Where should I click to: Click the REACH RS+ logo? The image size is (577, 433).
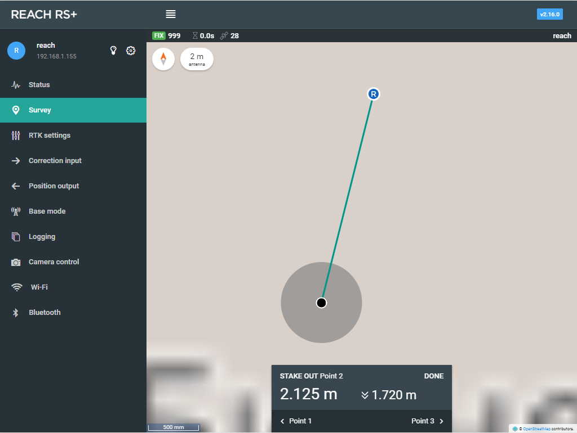point(44,14)
